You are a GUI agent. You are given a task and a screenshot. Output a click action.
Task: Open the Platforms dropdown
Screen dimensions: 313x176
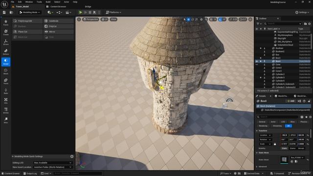pyautogui.click(x=113, y=12)
